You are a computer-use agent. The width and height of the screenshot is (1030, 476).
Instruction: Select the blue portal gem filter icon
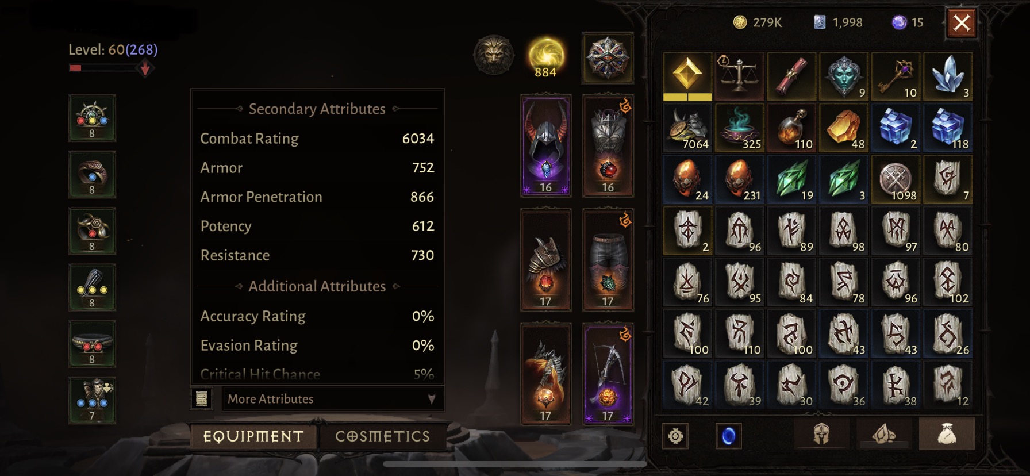tap(728, 436)
